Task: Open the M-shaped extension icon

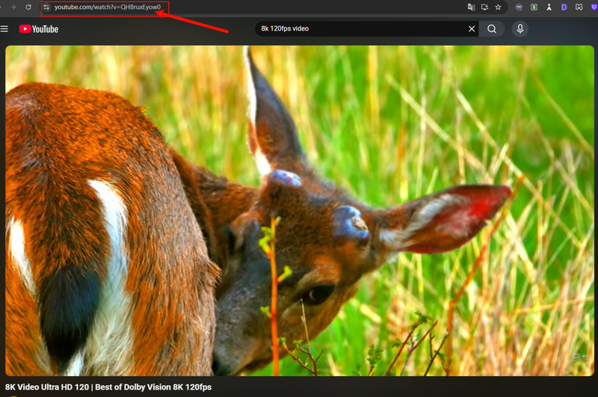Action: (579, 7)
